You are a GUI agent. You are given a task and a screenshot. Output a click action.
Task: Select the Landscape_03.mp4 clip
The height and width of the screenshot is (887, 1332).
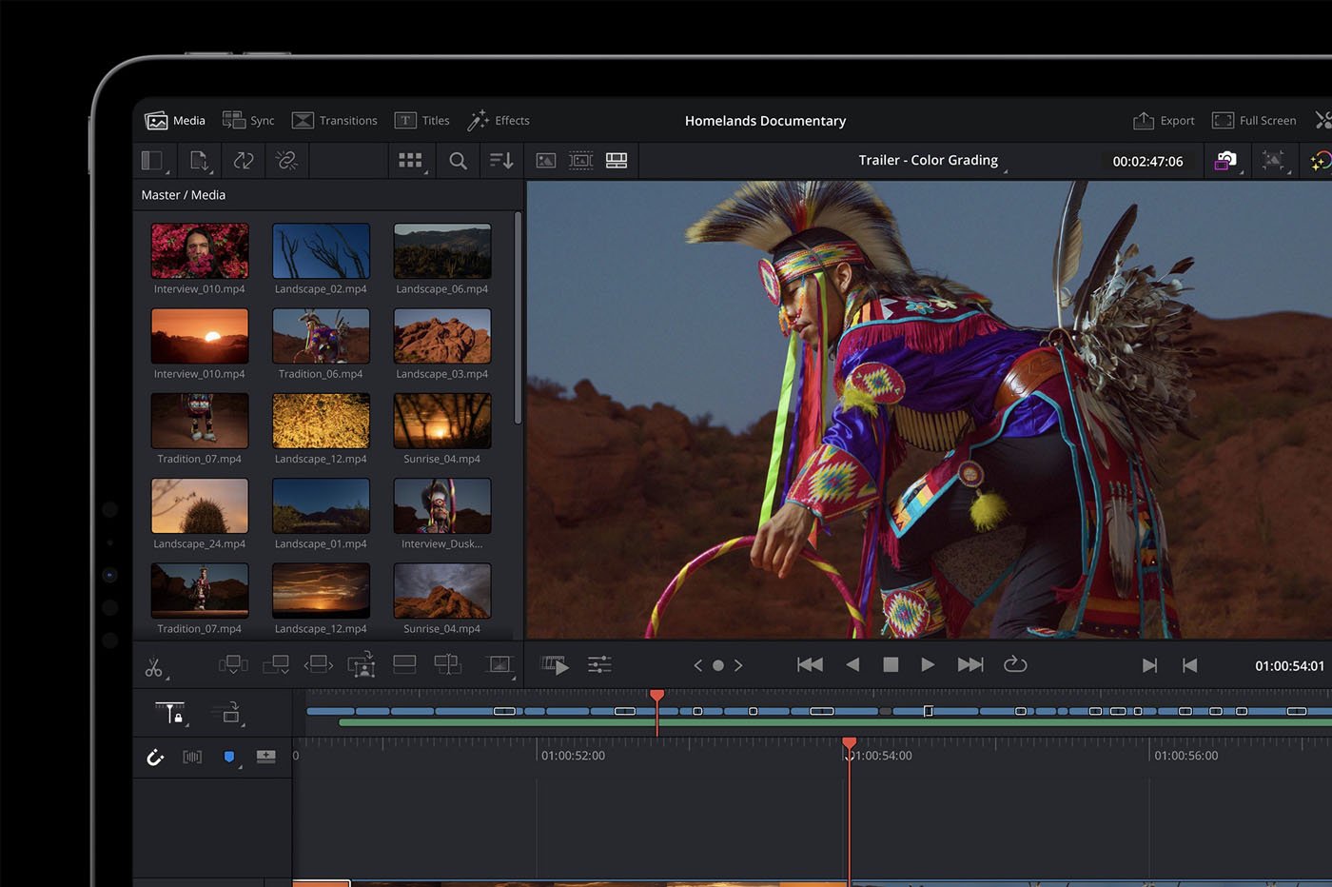point(442,336)
